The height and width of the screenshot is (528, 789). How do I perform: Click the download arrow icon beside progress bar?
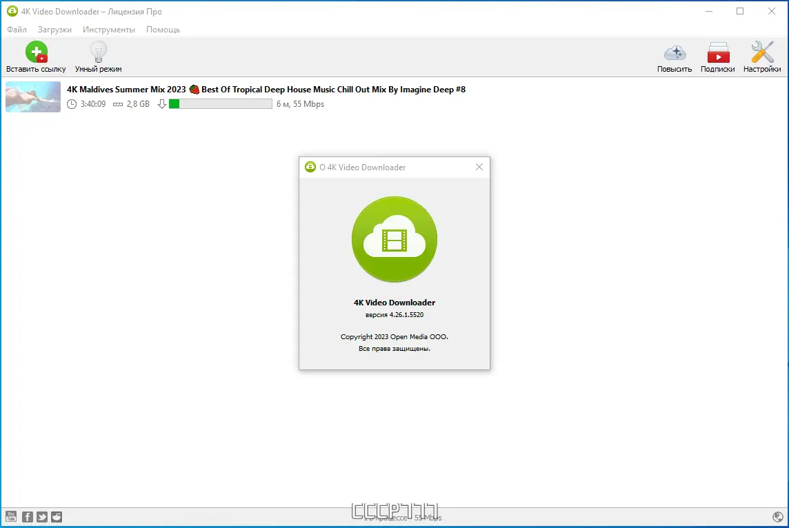click(x=162, y=104)
